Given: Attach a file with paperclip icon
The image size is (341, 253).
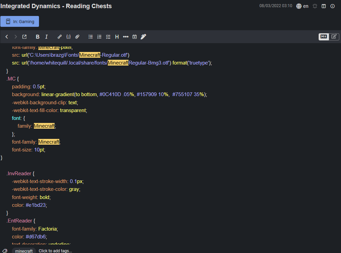Looking at the screenshot, I should coord(77,37).
